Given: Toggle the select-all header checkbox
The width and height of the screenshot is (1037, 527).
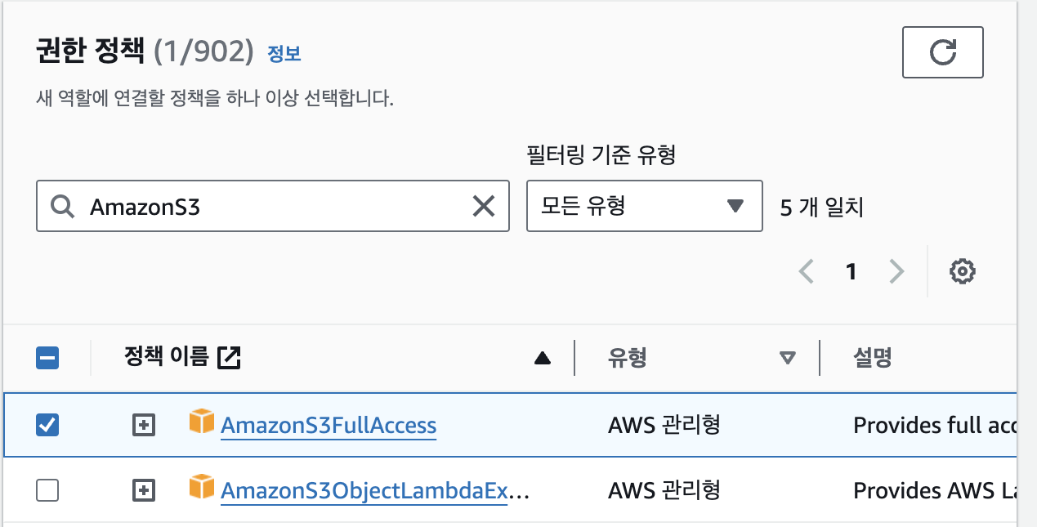Looking at the screenshot, I should [48, 358].
